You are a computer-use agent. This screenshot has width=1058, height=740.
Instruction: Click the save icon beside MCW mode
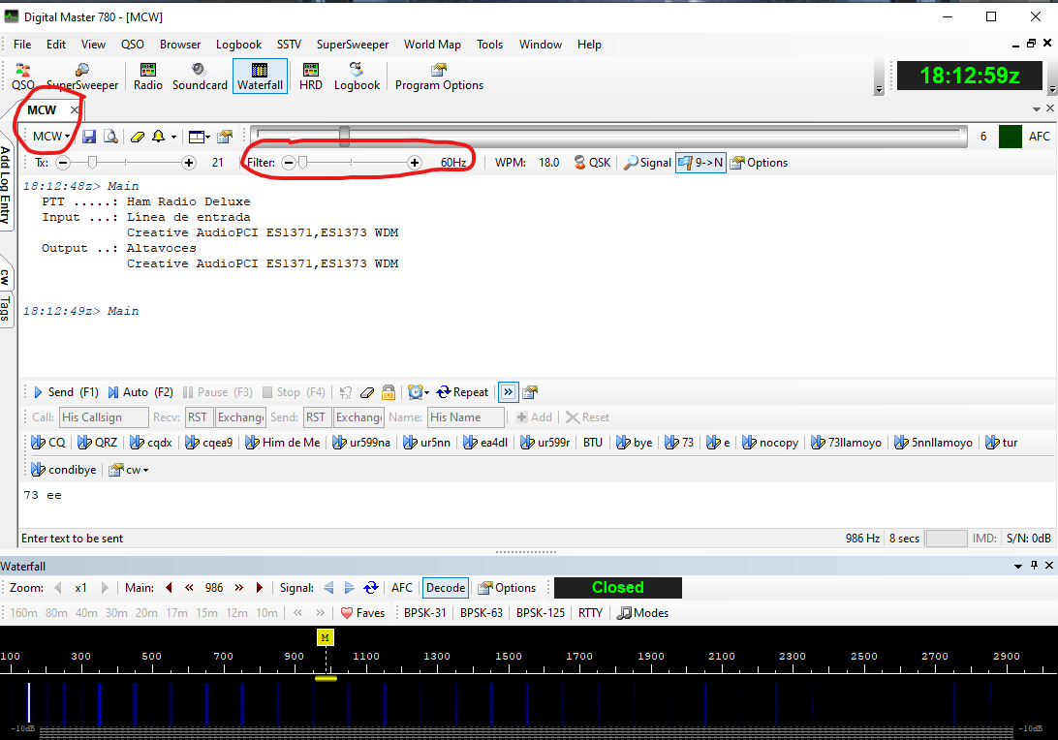(x=89, y=137)
